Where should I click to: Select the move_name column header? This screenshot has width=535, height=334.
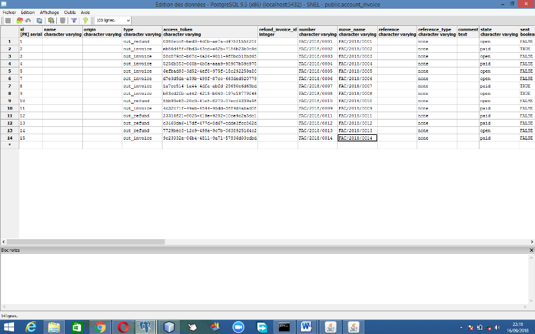click(x=357, y=32)
